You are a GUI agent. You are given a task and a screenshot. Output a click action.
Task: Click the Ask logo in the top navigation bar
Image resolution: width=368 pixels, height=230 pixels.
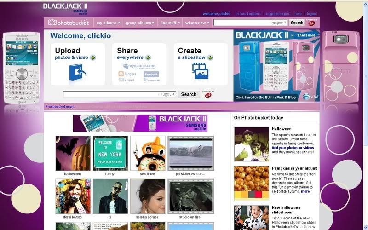[x=312, y=23]
